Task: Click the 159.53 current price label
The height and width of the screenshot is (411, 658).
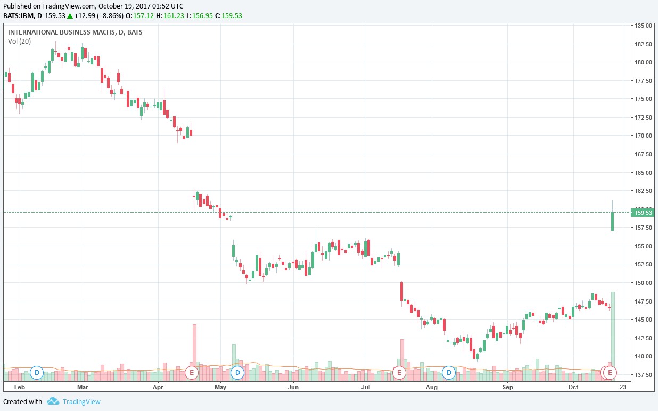Action: click(x=644, y=213)
